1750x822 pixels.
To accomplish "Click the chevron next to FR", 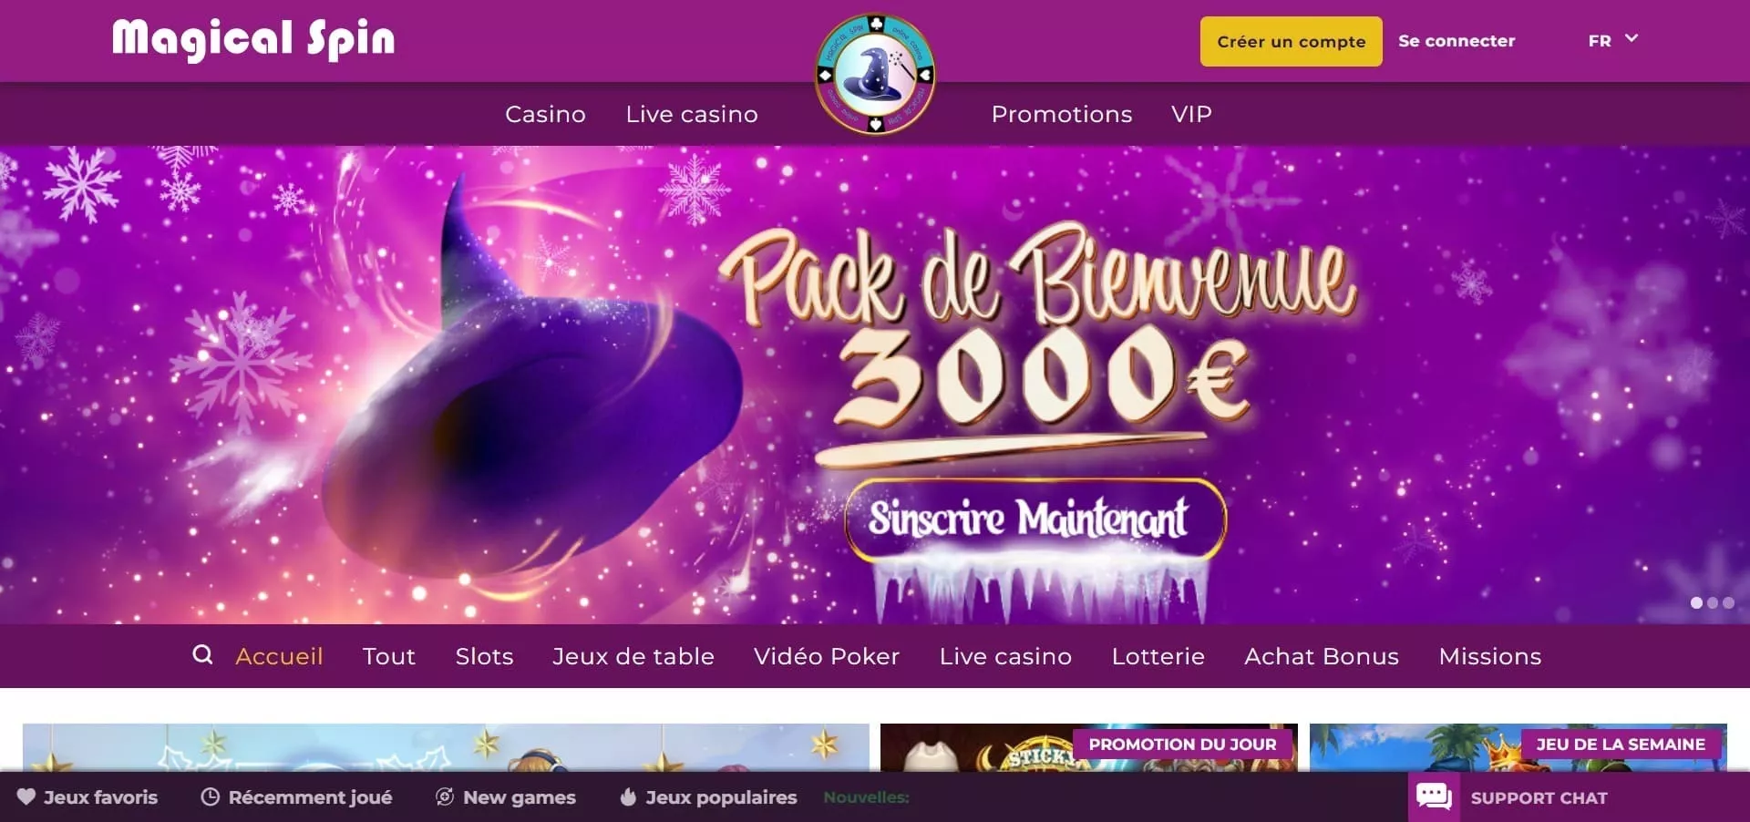I will click(1632, 38).
